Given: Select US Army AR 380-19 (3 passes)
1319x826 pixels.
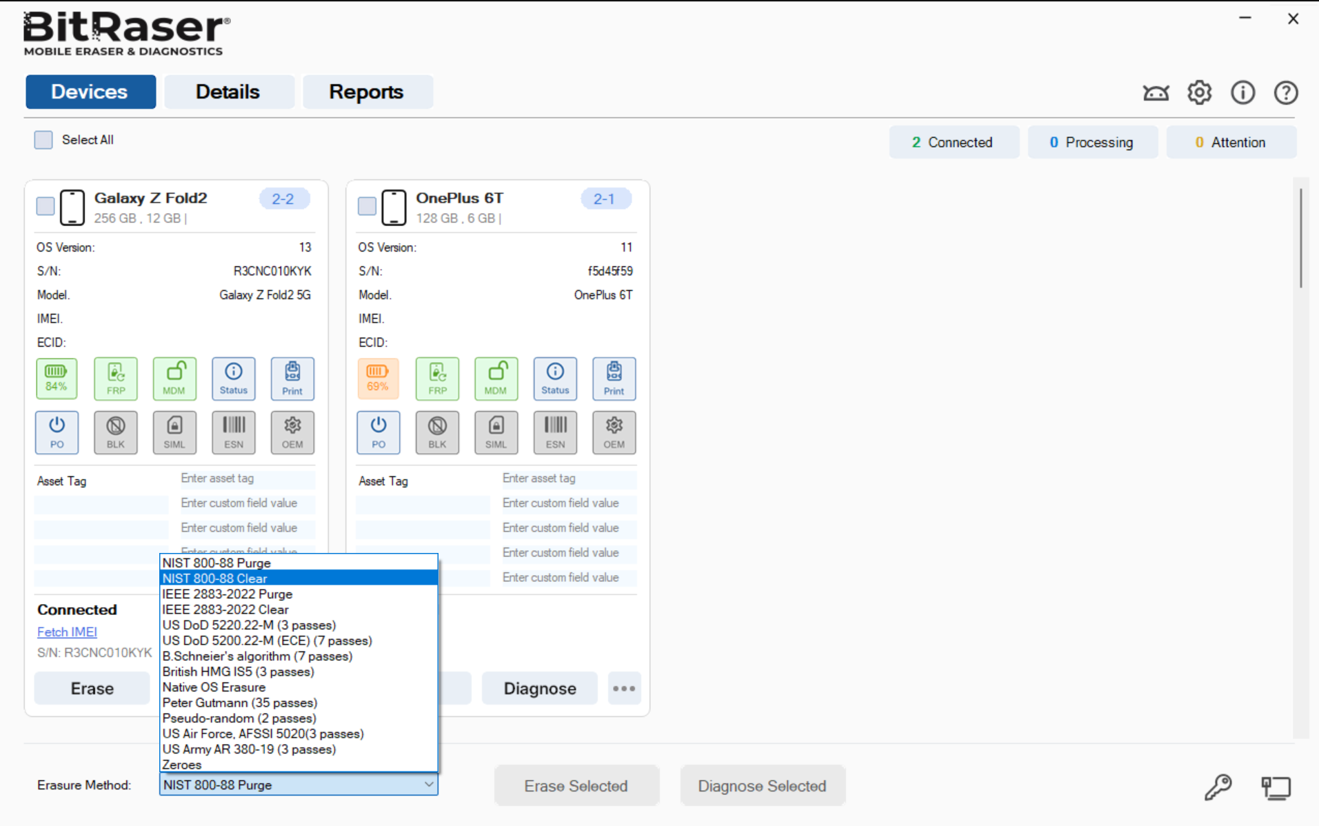Looking at the screenshot, I should [x=299, y=749].
